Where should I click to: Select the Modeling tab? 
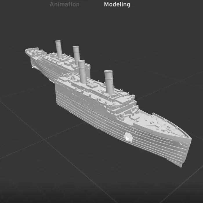[117, 4]
